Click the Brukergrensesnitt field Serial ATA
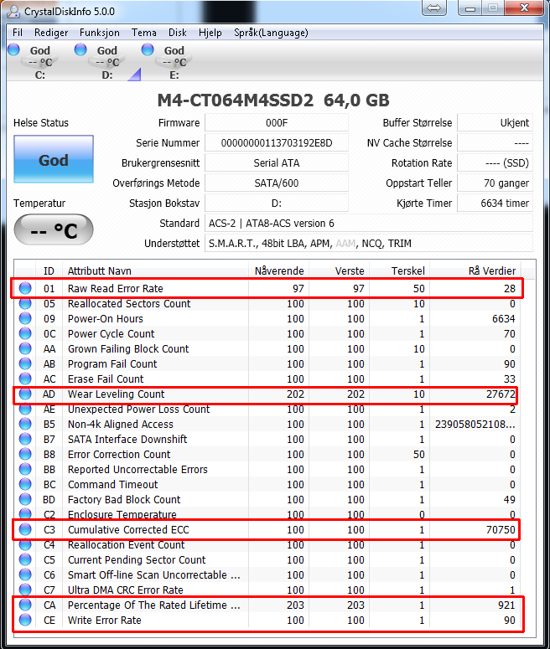Image resolution: width=550 pixels, height=649 pixels. [277, 163]
